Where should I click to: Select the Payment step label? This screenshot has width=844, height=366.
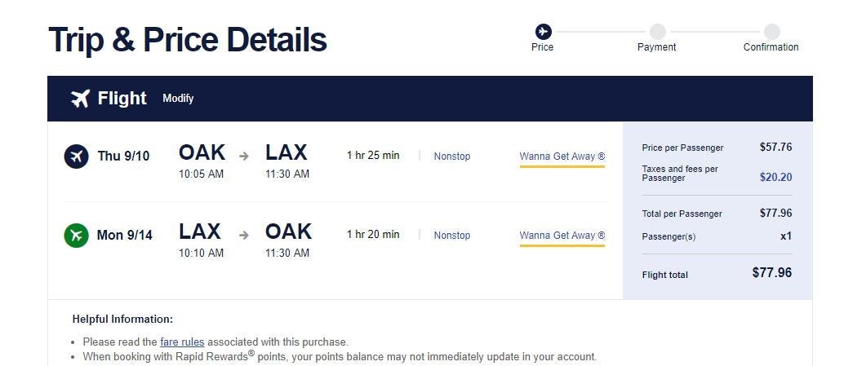click(x=657, y=47)
